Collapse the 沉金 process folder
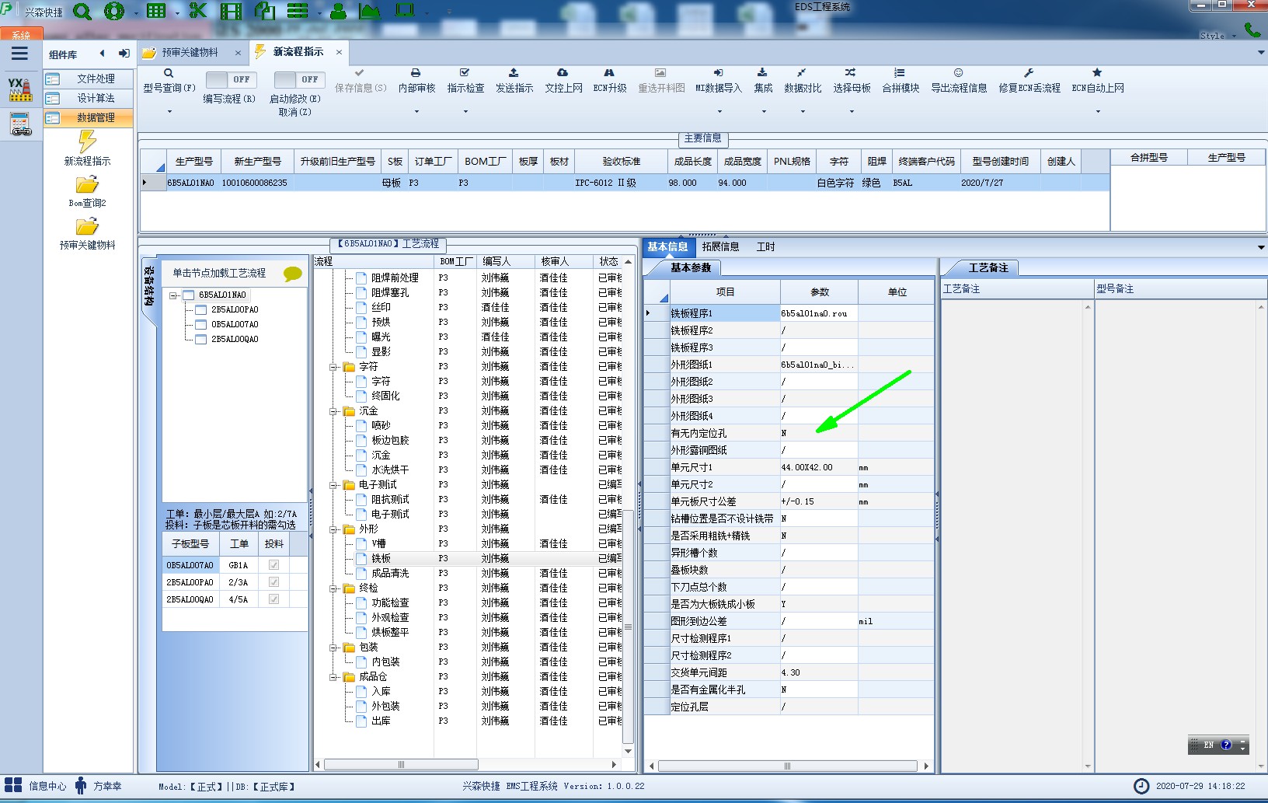This screenshot has width=1268, height=803. point(333,411)
